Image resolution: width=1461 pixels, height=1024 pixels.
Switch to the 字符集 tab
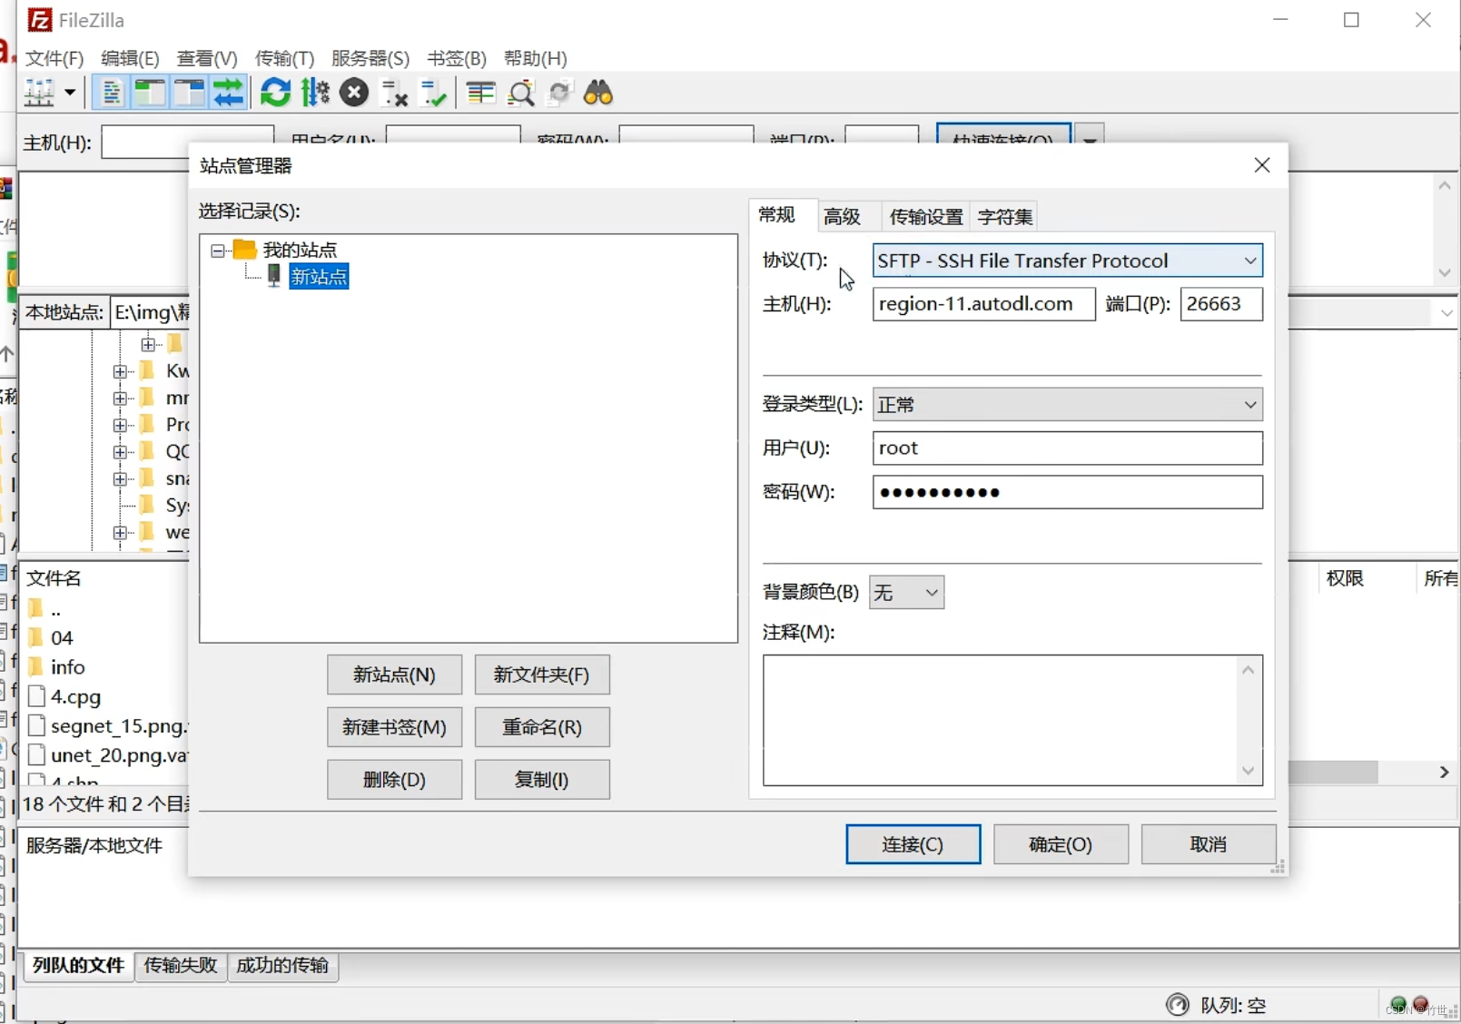tap(1004, 216)
